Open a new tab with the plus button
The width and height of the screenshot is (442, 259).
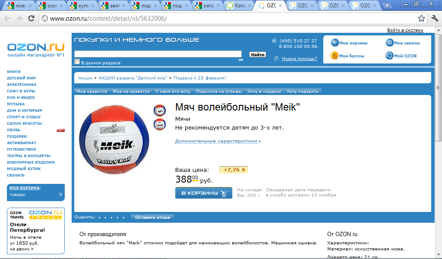[387, 6]
